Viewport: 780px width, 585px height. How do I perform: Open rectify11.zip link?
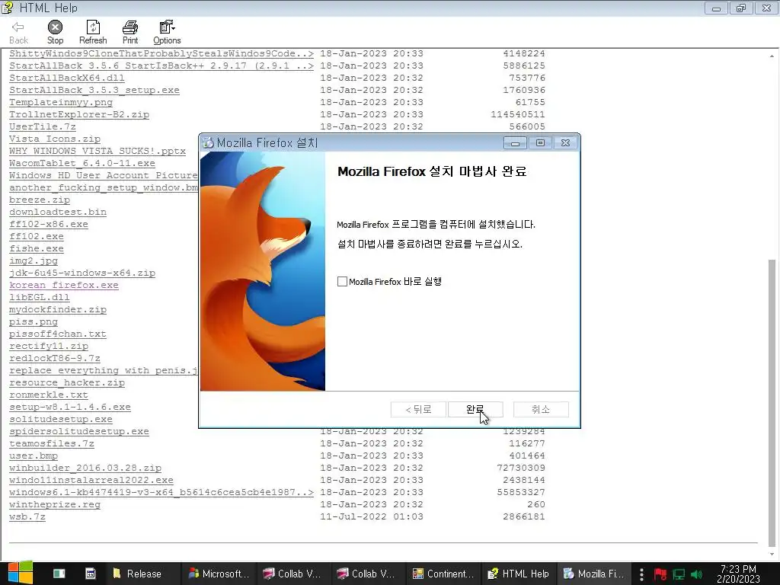point(49,347)
